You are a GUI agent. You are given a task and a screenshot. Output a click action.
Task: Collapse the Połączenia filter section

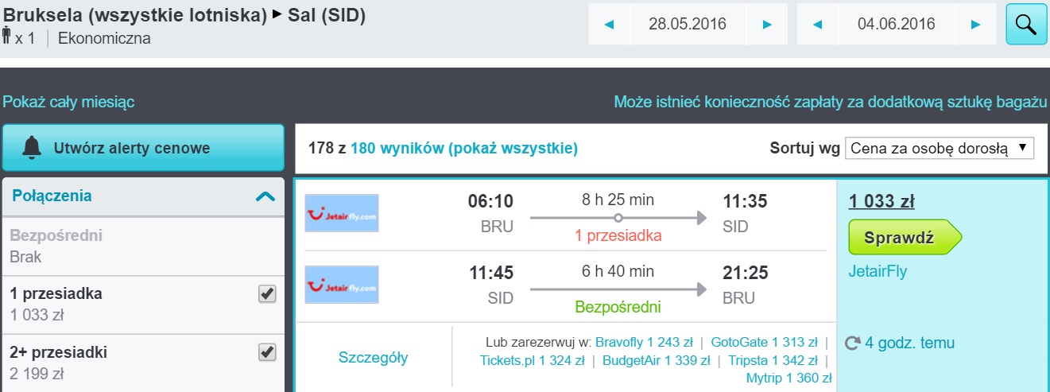coord(265,196)
